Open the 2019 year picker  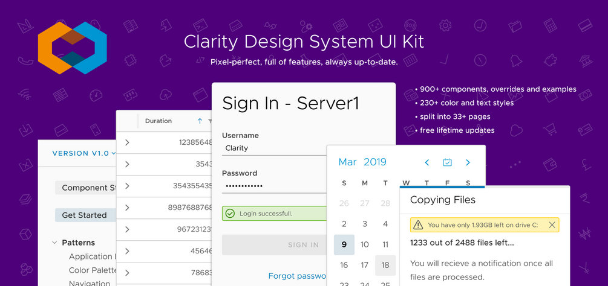coord(375,162)
